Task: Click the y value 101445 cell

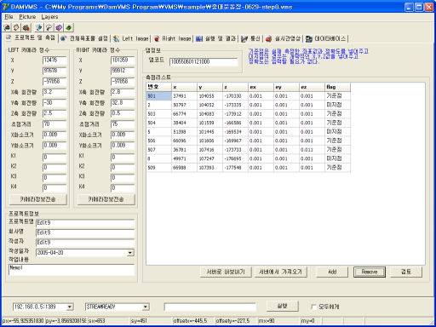Action: click(x=209, y=132)
